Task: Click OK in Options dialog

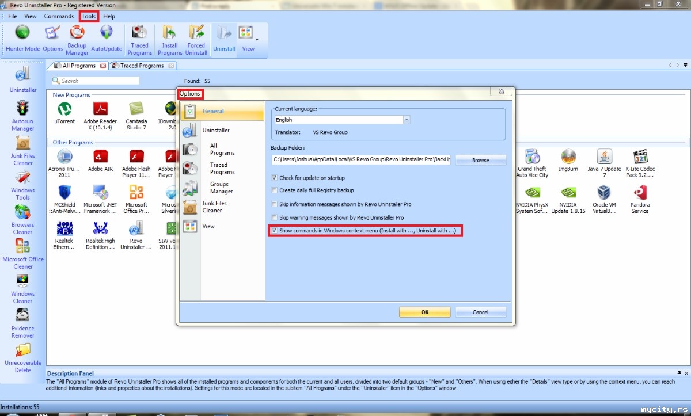Action: point(425,312)
